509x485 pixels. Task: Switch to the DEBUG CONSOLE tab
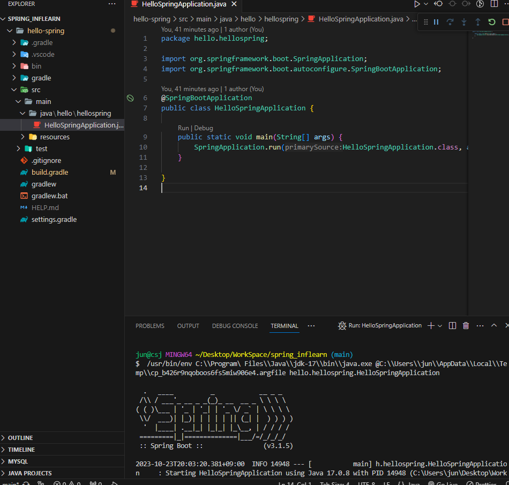[235, 326]
